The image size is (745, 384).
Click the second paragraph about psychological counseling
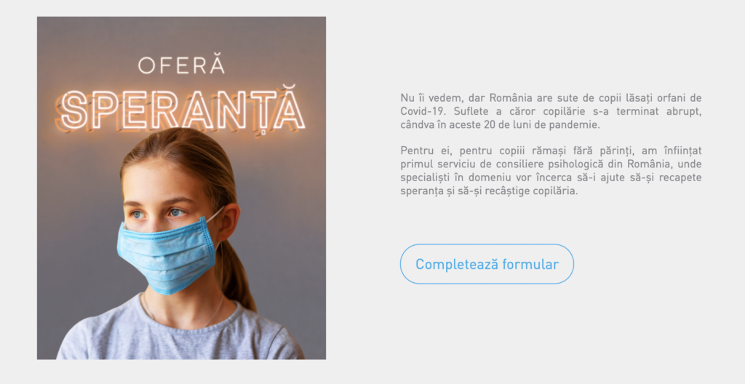[551, 171]
